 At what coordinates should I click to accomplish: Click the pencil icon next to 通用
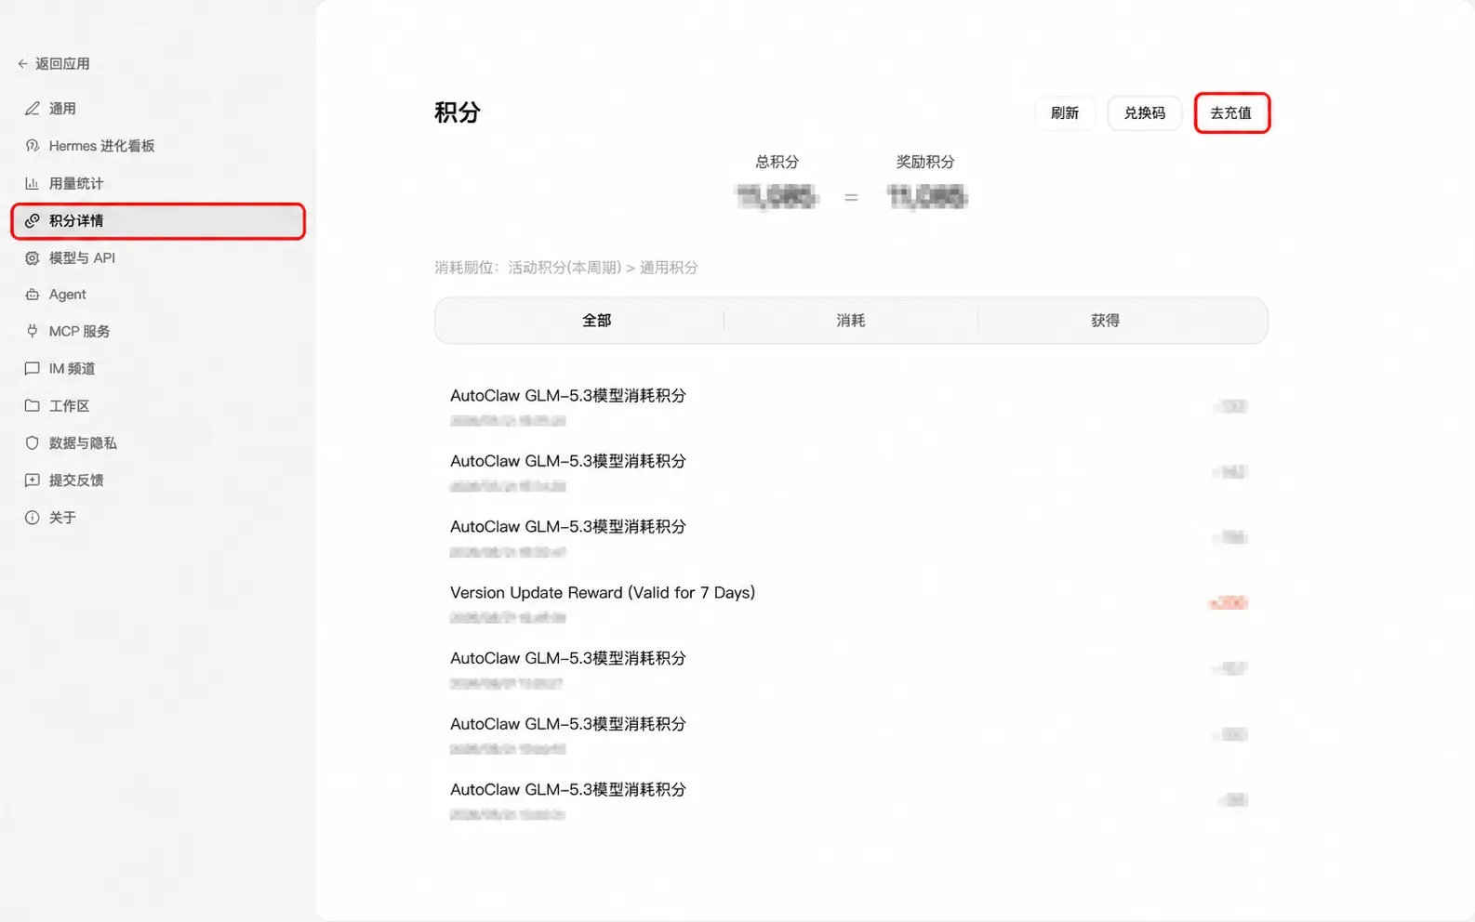(33, 109)
